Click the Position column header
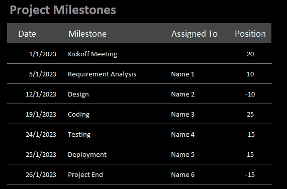Screen dimensions: 287x189 coord(250,34)
